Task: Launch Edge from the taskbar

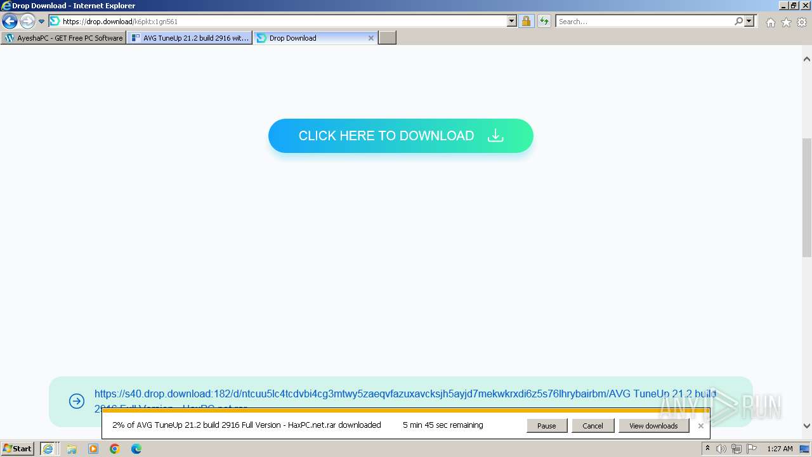Action: [x=136, y=449]
